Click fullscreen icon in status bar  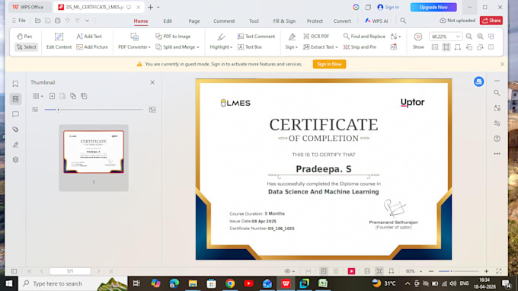coord(498,271)
